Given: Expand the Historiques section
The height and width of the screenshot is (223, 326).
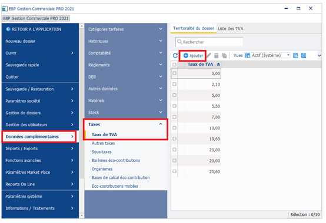Looking at the screenshot, I should coord(125,41).
